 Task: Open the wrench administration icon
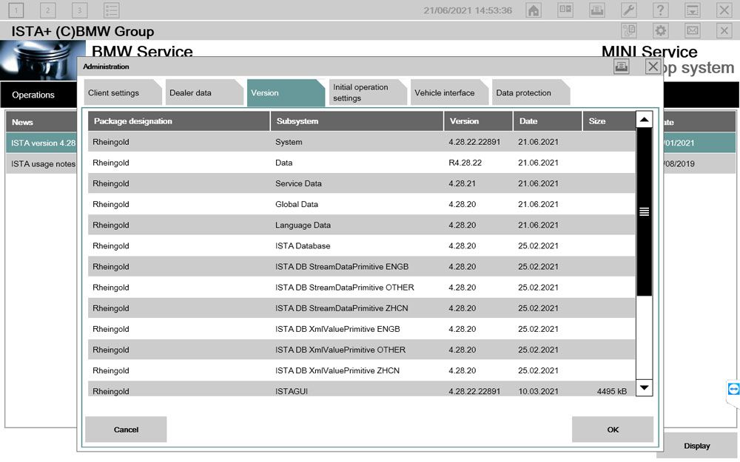coord(628,10)
